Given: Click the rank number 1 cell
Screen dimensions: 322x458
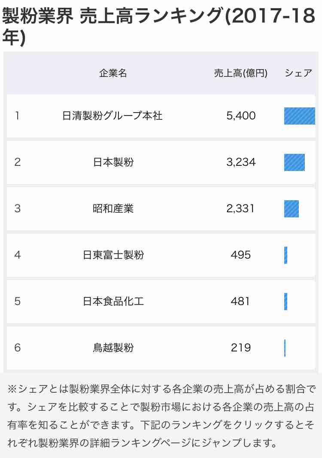Looking at the screenshot, I should [18, 116].
